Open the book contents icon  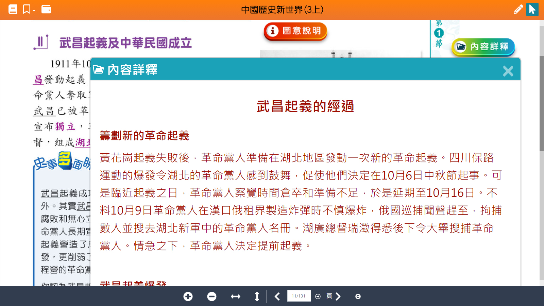pyautogui.click(x=13, y=9)
